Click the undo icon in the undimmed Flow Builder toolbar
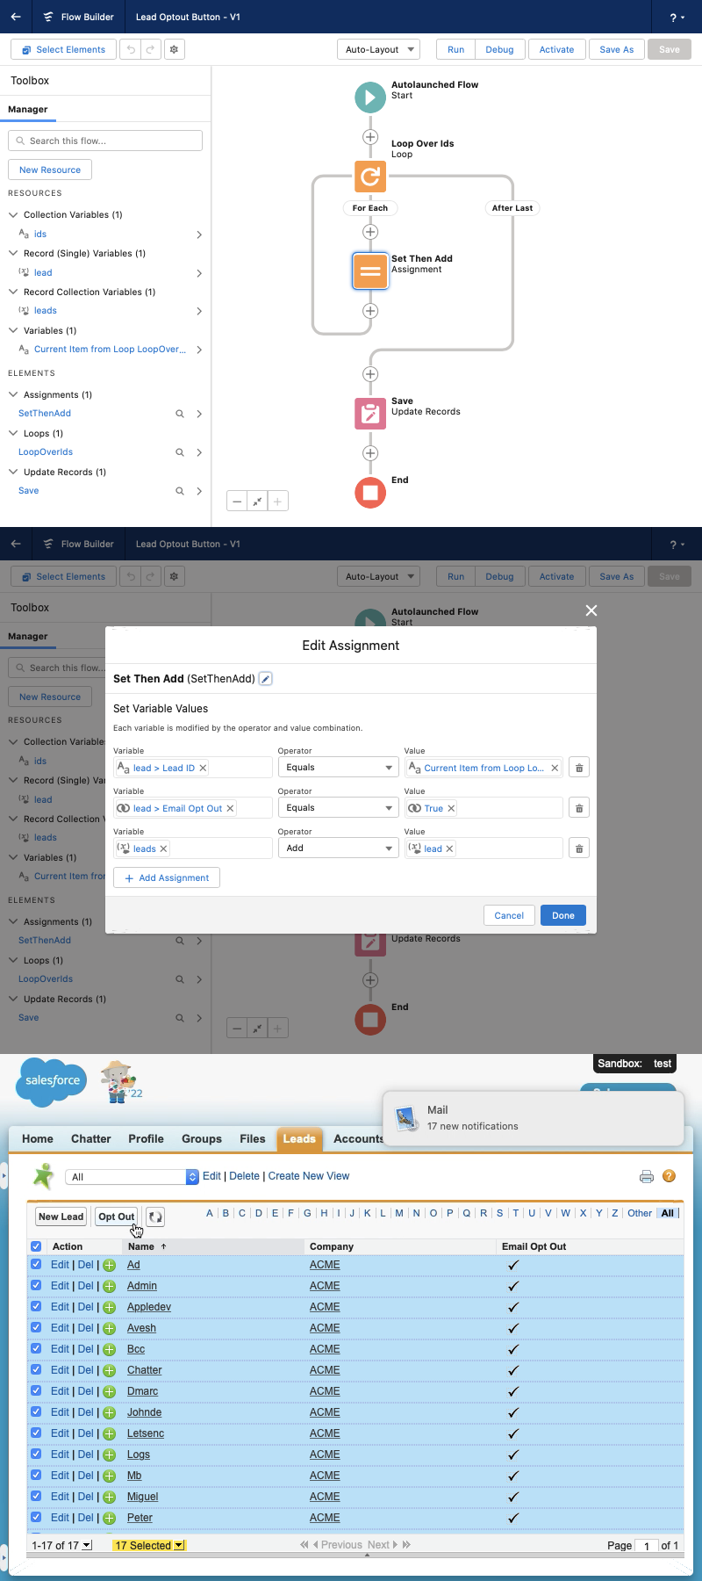 [131, 50]
